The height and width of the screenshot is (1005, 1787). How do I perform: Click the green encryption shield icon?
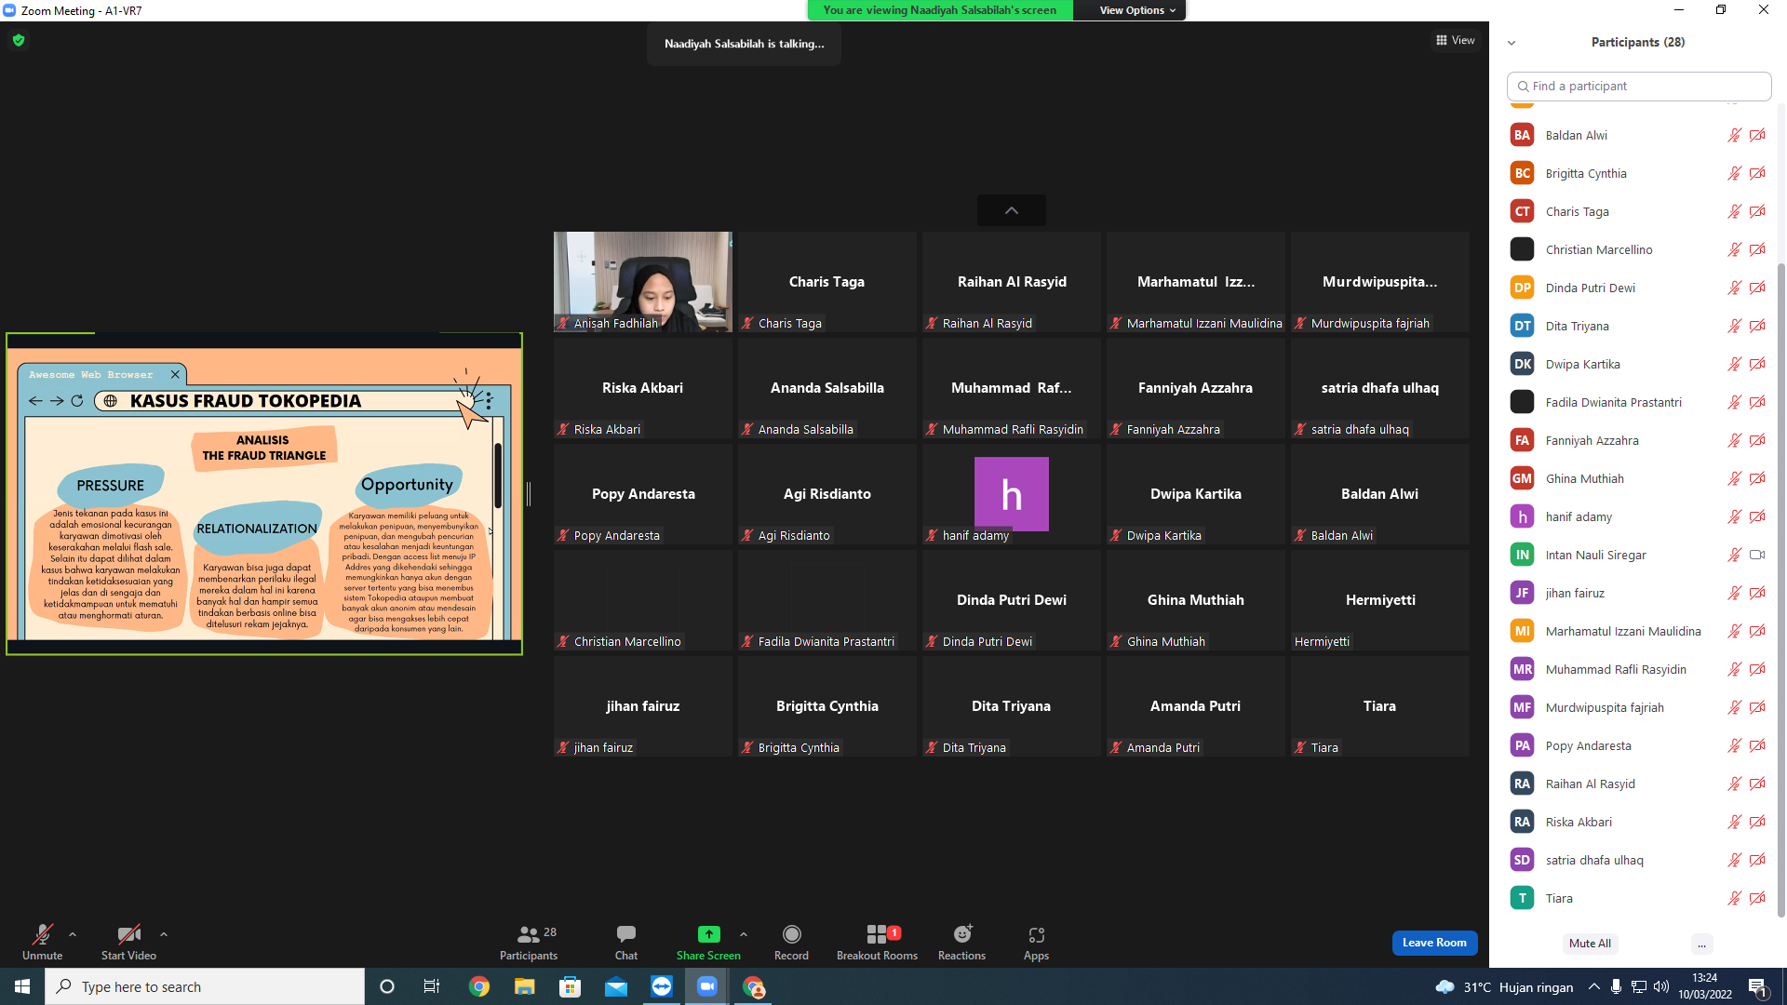click(19, 40)
